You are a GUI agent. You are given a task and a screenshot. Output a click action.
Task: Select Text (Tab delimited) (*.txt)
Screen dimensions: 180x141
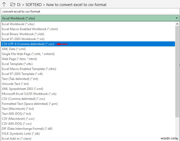tap(88, 79)
